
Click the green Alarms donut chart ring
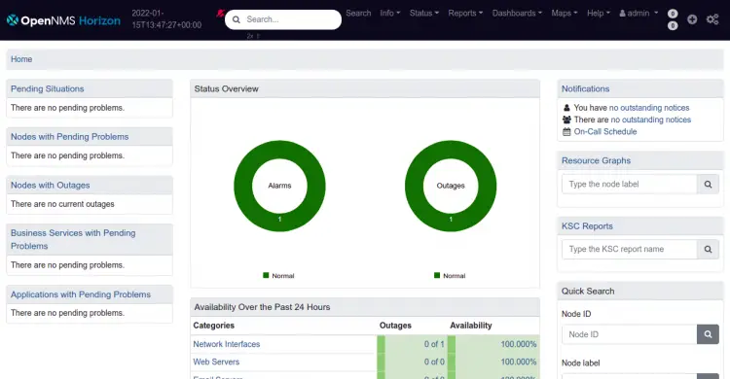[279, 149]
